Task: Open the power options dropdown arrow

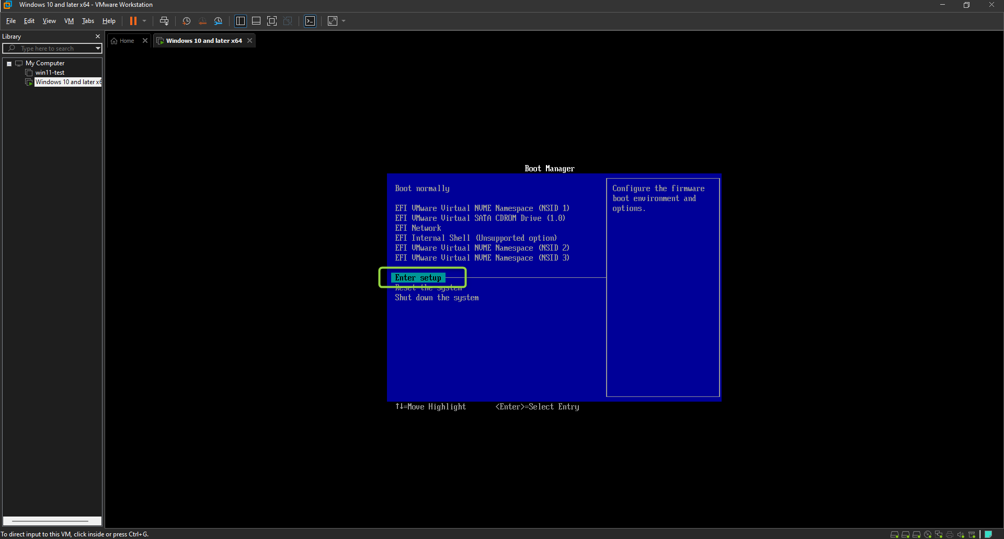Action: [x=144, y=21]
